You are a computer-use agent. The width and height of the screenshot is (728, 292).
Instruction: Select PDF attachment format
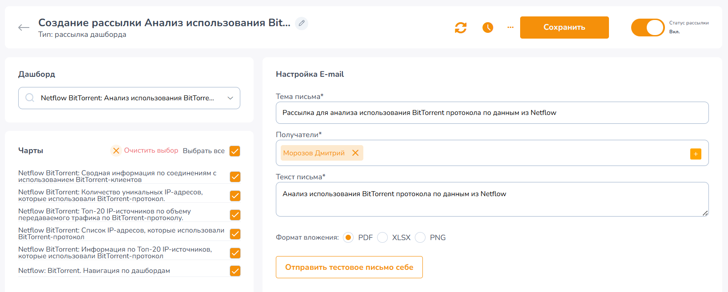tap(348, 237)
